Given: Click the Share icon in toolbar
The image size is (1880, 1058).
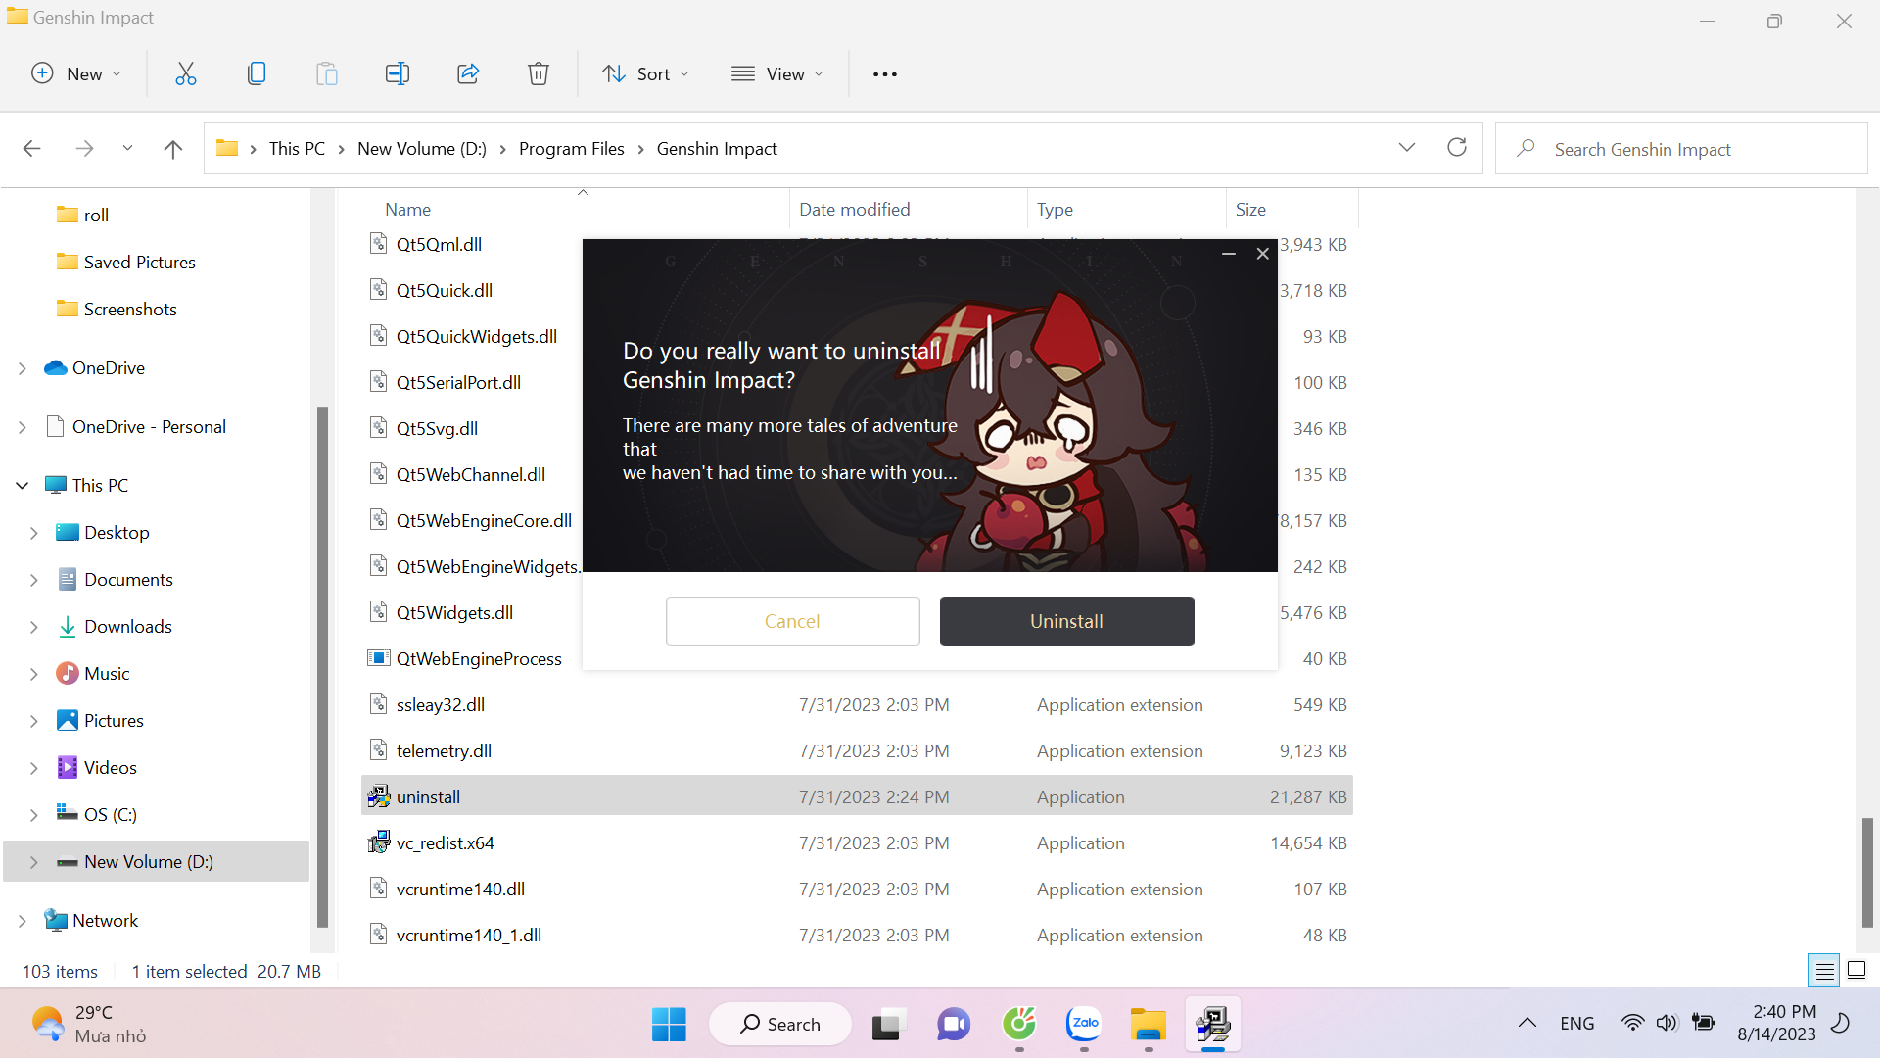Looking at the screenshot, I should tap(468, 73).
